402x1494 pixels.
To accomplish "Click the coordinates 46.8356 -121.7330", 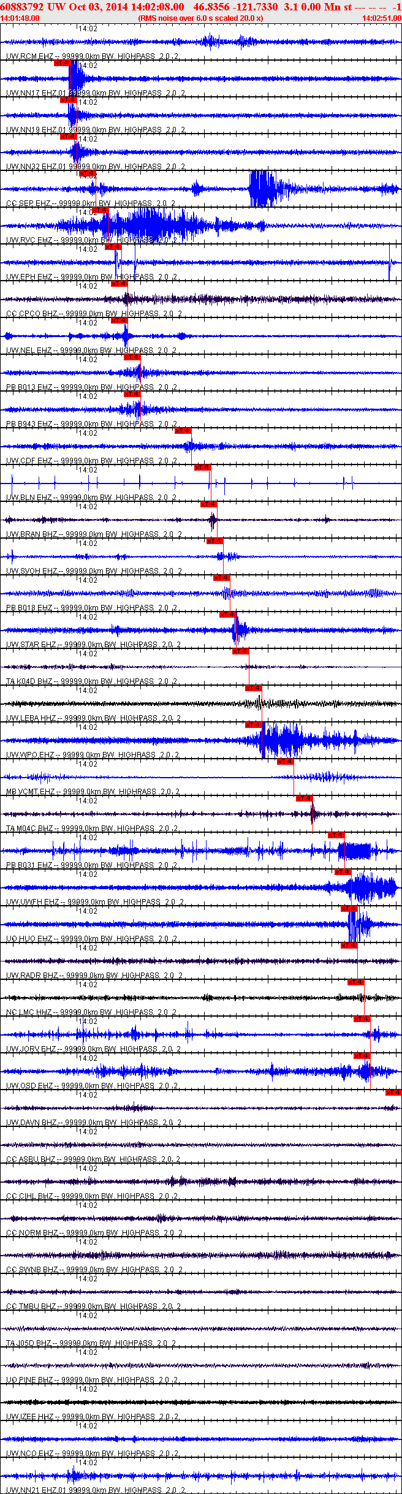I will click(x=235, y=6).
